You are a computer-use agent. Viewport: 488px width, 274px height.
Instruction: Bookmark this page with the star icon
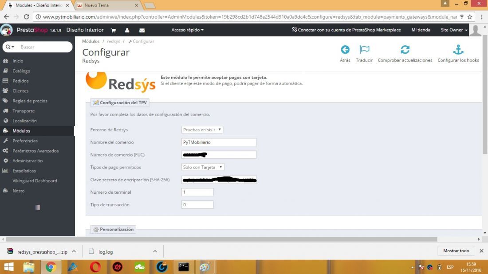470,17
